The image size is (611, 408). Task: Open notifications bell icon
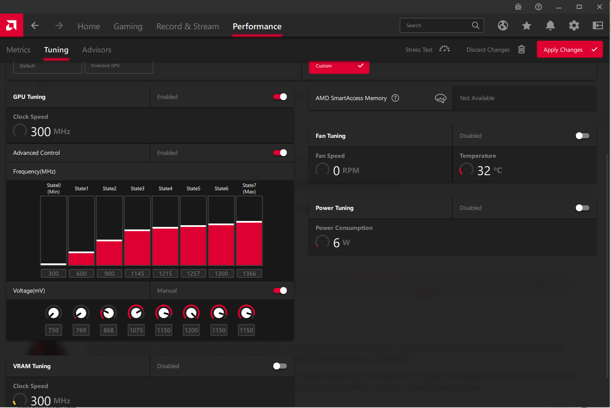[x=550, y=25]
